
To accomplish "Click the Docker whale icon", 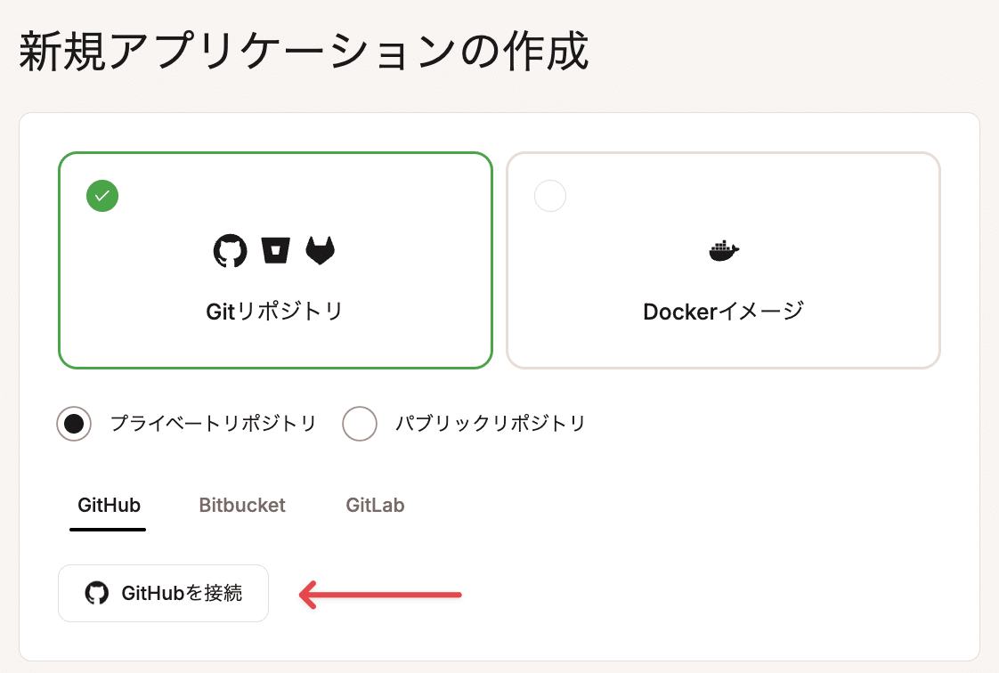I will pyautogui.click(x=724, y=250).
